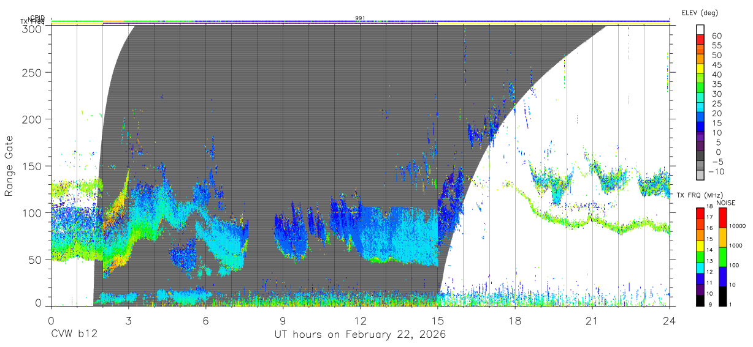This screenshot has width=753, height=347.
Task: Pick the white top swatch of ELEV color bar
Action: tap(701, 29)
